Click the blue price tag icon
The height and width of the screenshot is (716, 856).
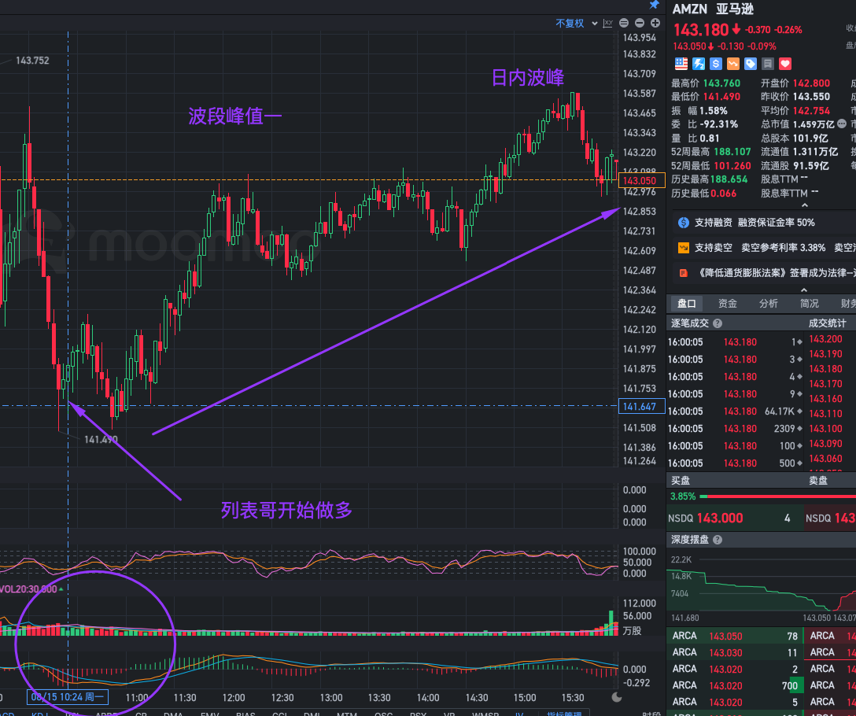pos(751,64)
